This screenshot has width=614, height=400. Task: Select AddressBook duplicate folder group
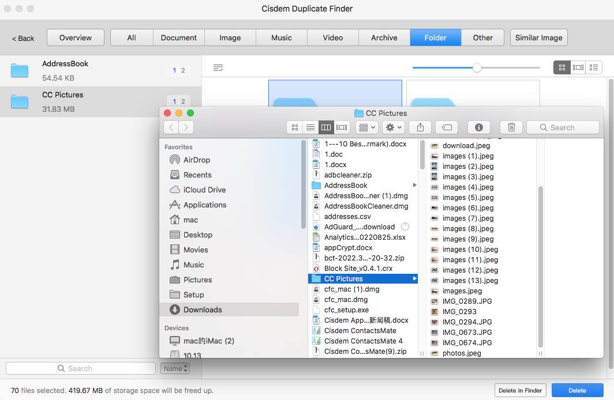pos(100,71)
